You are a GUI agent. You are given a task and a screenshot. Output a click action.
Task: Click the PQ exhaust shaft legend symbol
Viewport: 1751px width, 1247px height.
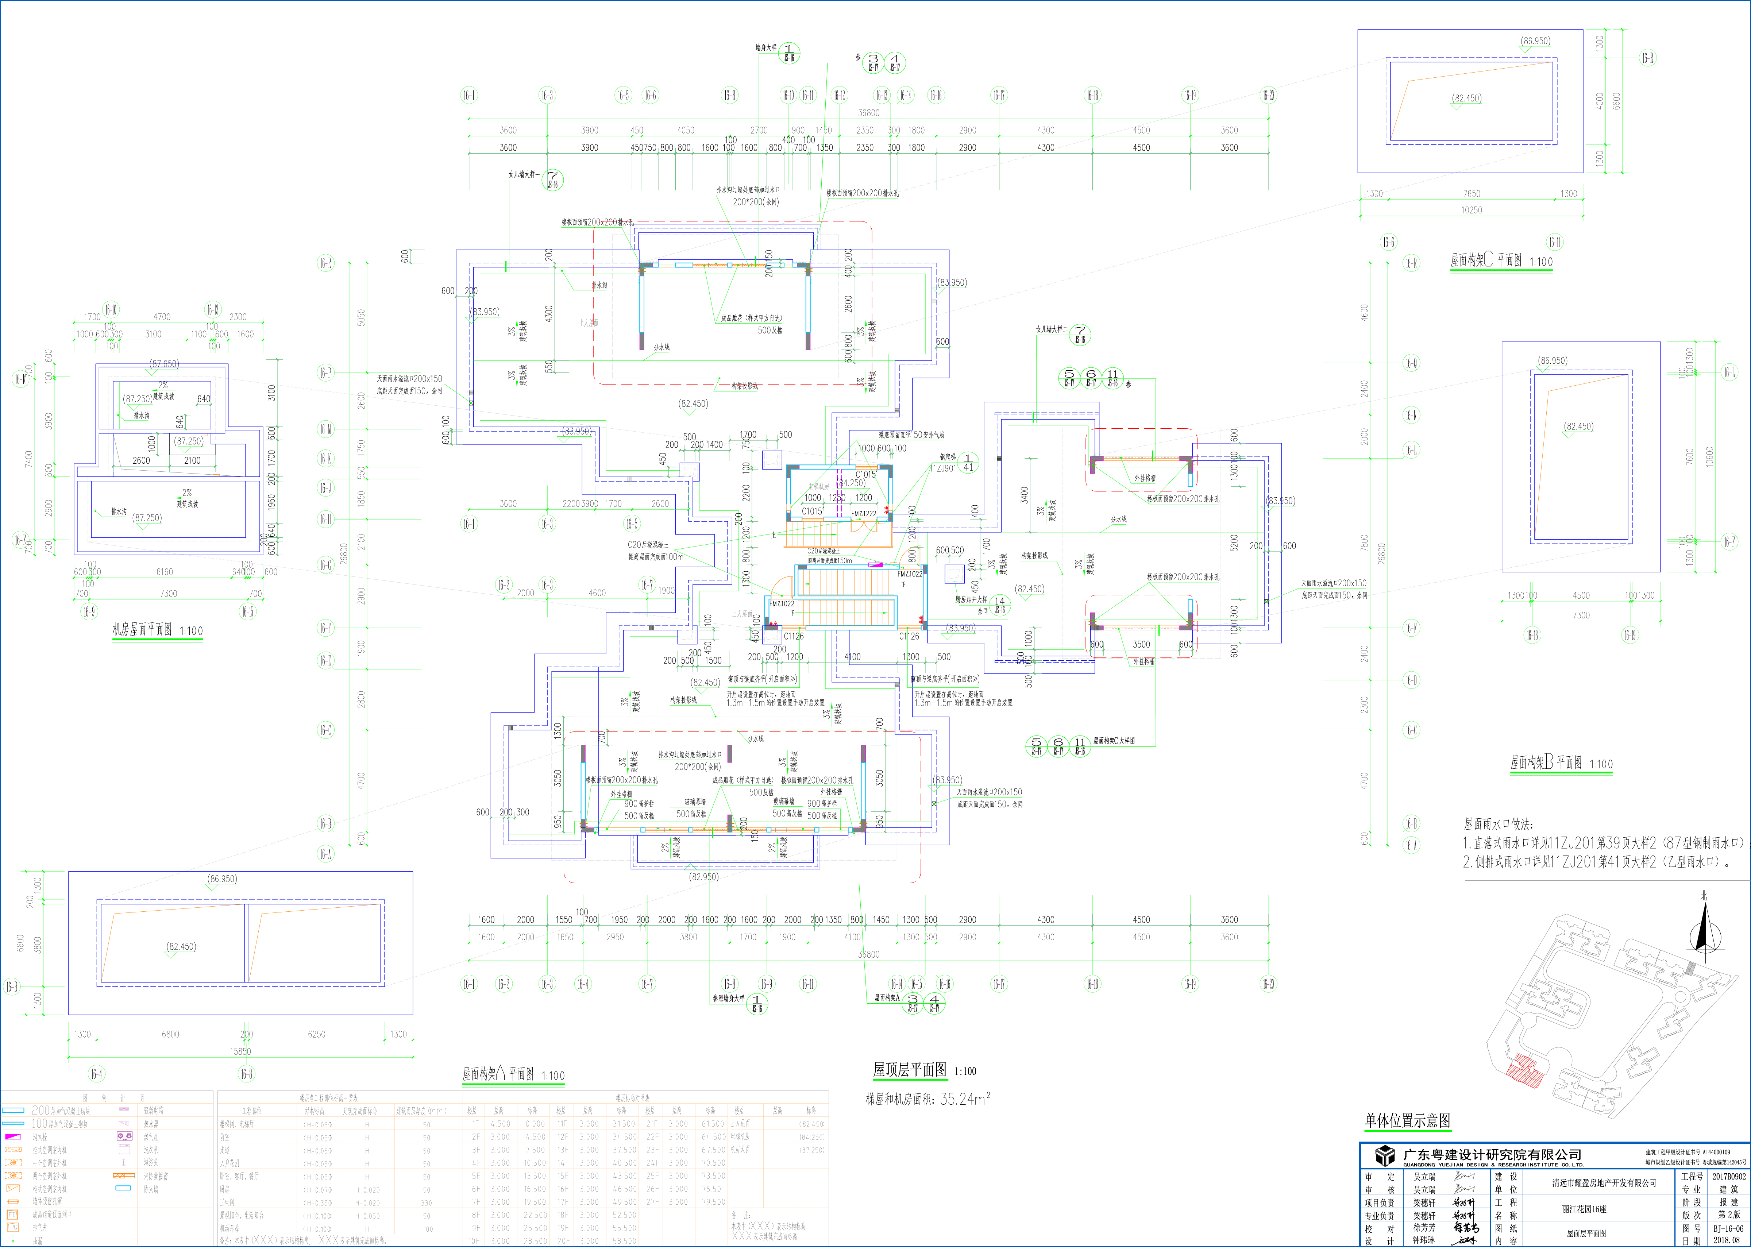[13, 1227]
